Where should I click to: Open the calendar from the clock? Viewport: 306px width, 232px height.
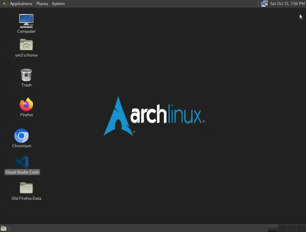pyautogui.click(x=287, y=4)
